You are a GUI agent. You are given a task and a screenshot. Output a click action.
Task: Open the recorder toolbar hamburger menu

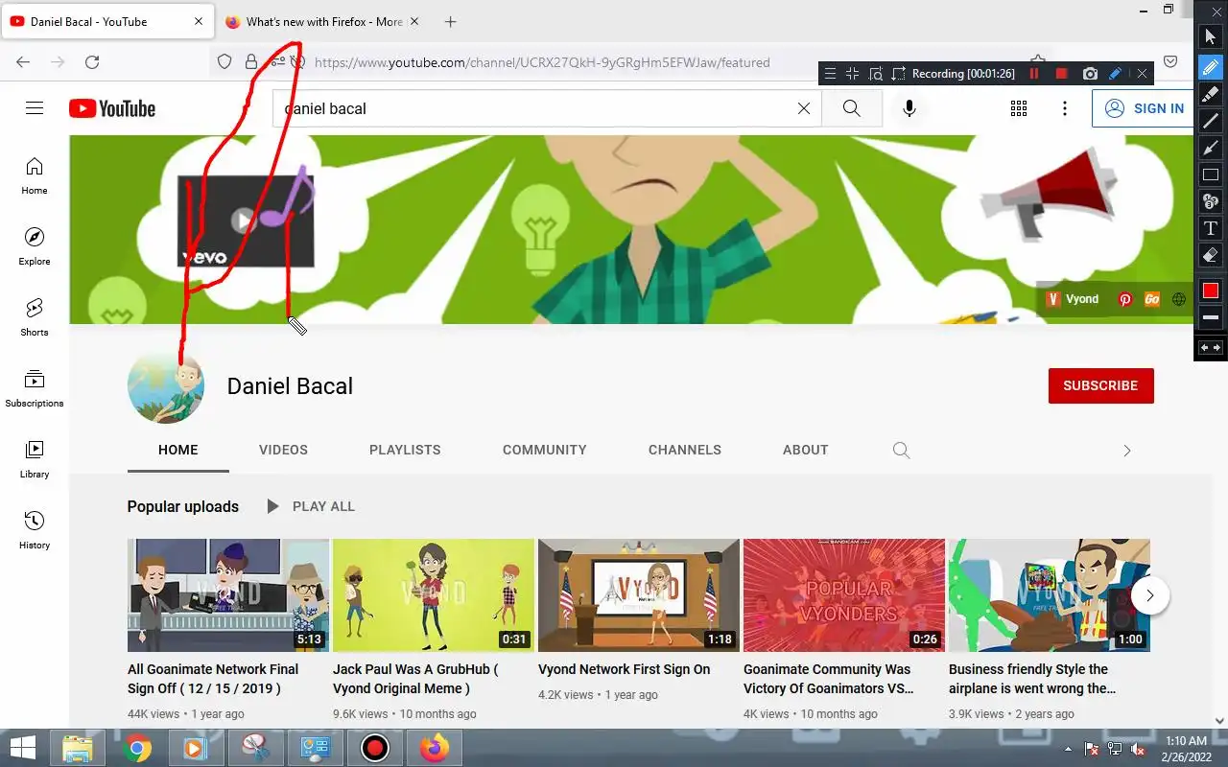click(830, 73)
